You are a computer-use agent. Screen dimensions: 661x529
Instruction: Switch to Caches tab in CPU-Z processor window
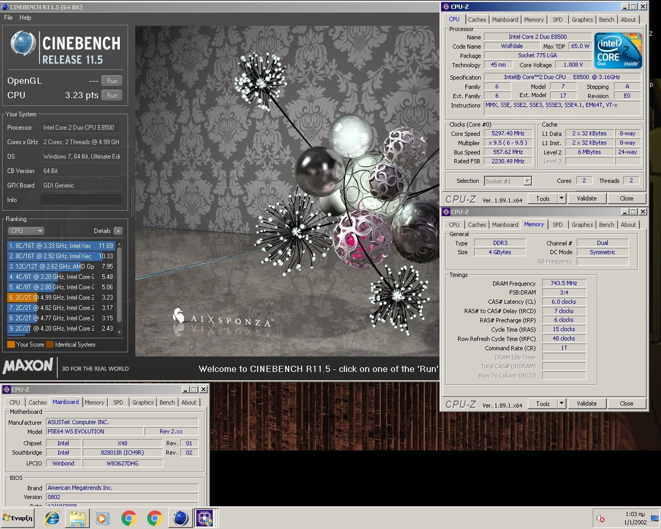coord(477,20)
